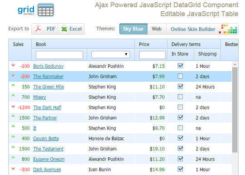This screenshot has height=175, width=245.
Task: Uncheck In Store for The Testament
Action: point(180,148)
